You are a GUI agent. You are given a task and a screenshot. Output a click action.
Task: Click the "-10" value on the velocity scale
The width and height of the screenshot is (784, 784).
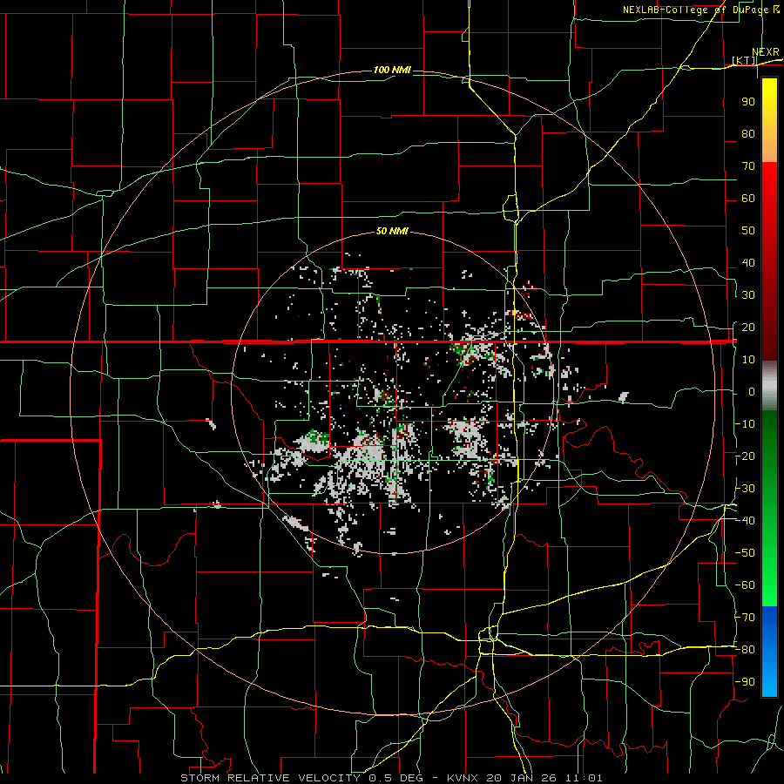pyautogui.click(x=745, y=424)
